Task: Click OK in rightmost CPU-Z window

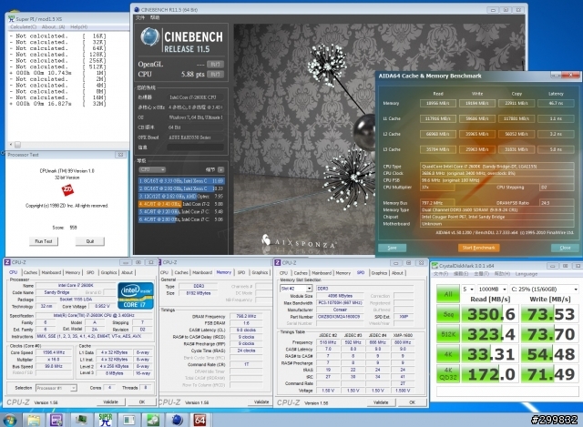Action: (412, 402)
